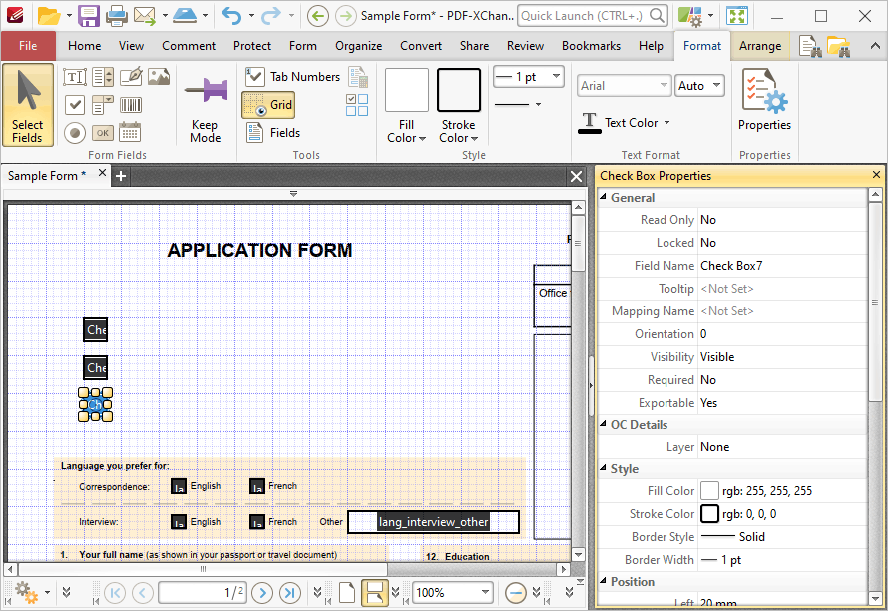This screenshot has height=611, width=888.
Task: Open the Properties pane button
Action: pyautogui.click(x=764, y=100)
